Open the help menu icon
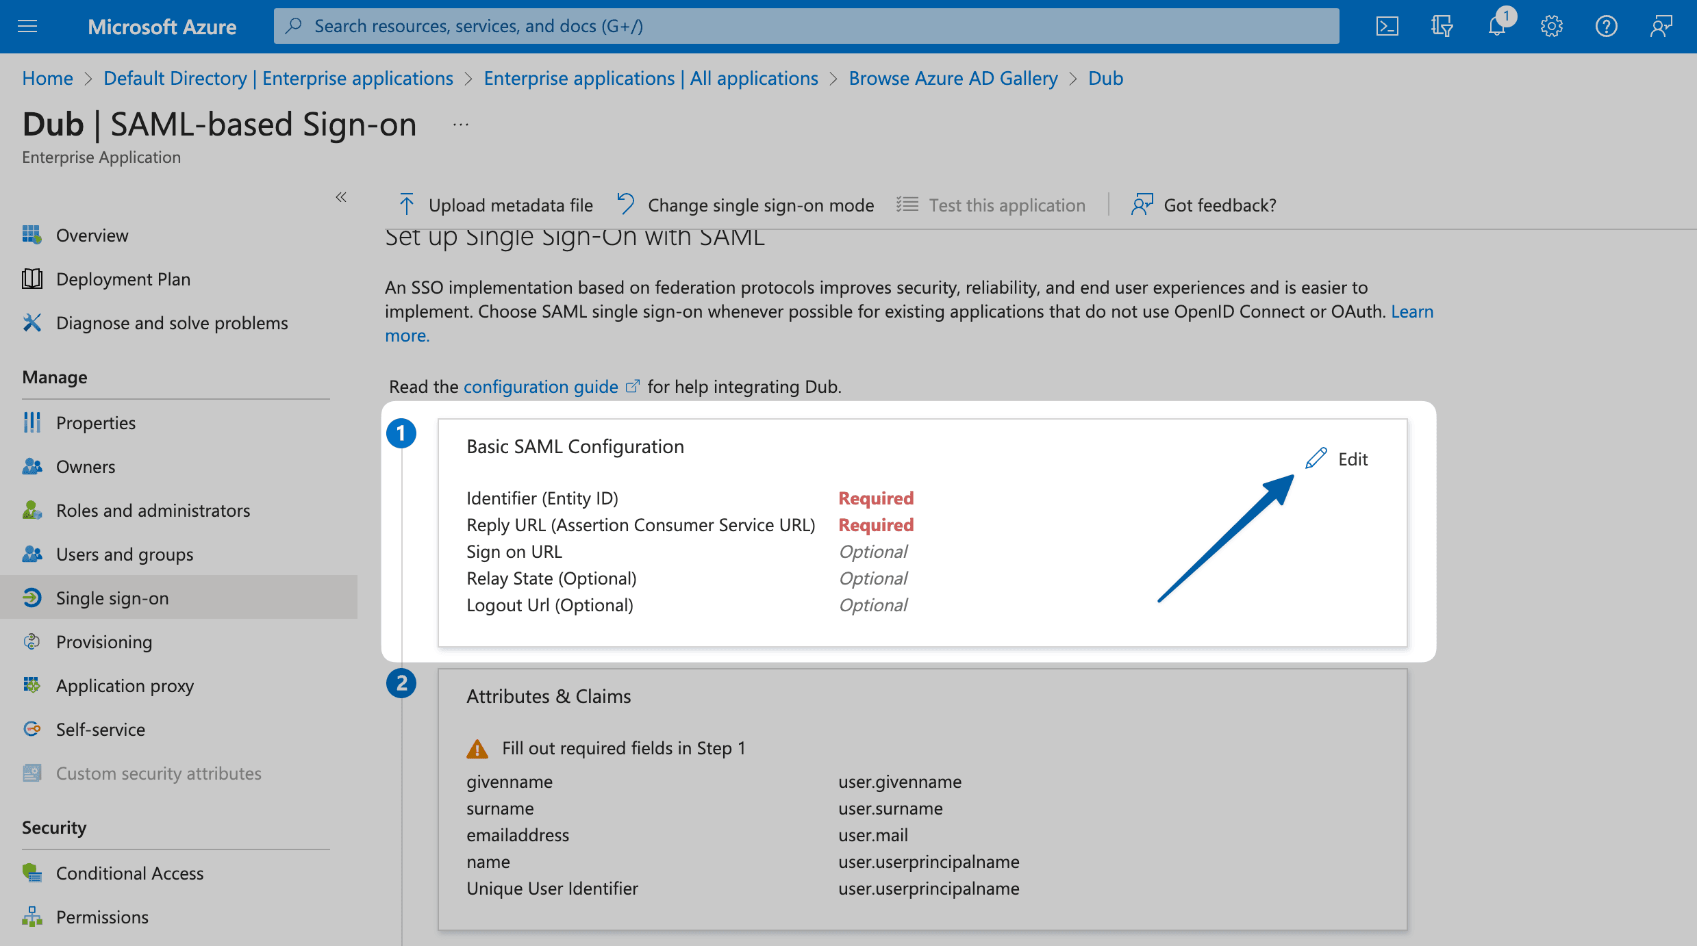The image size is (1697, 946). pos(1606,25)
